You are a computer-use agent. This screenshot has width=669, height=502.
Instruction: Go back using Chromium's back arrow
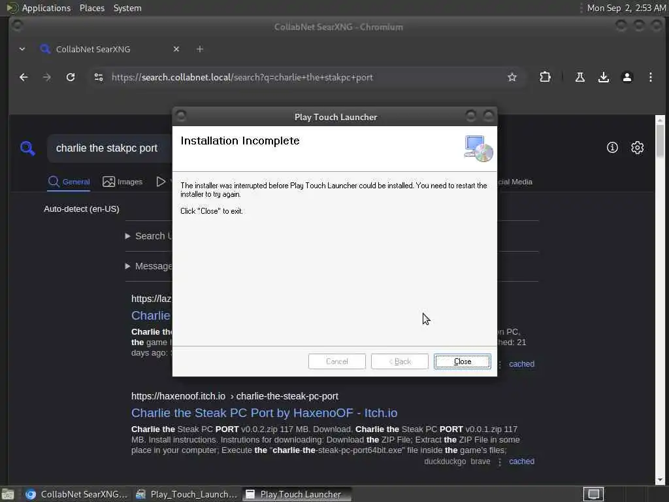tap(24, 77)
